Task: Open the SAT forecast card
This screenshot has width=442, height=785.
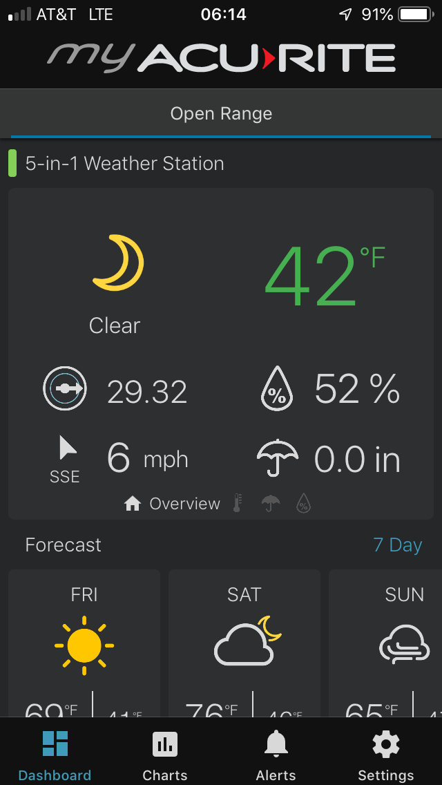Action: pyautogui.click(x=244, y=643)
